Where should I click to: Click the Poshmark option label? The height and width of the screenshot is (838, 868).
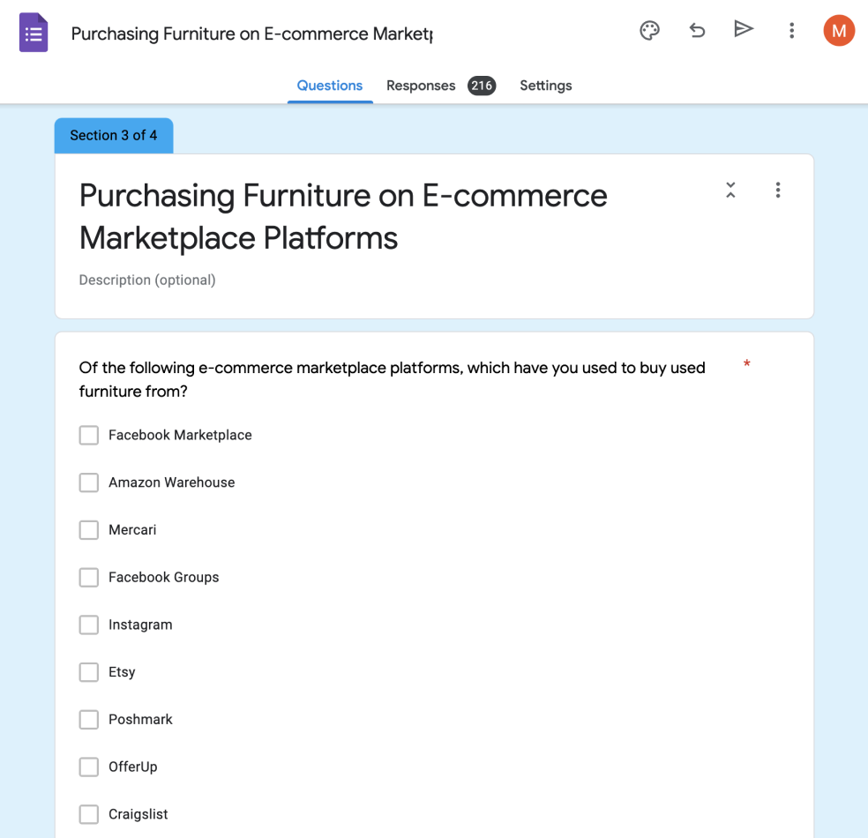[140, 720]
